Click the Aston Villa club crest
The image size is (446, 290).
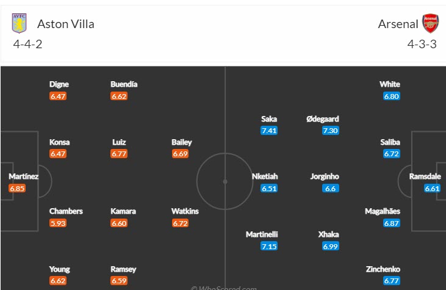click(20, 24)
